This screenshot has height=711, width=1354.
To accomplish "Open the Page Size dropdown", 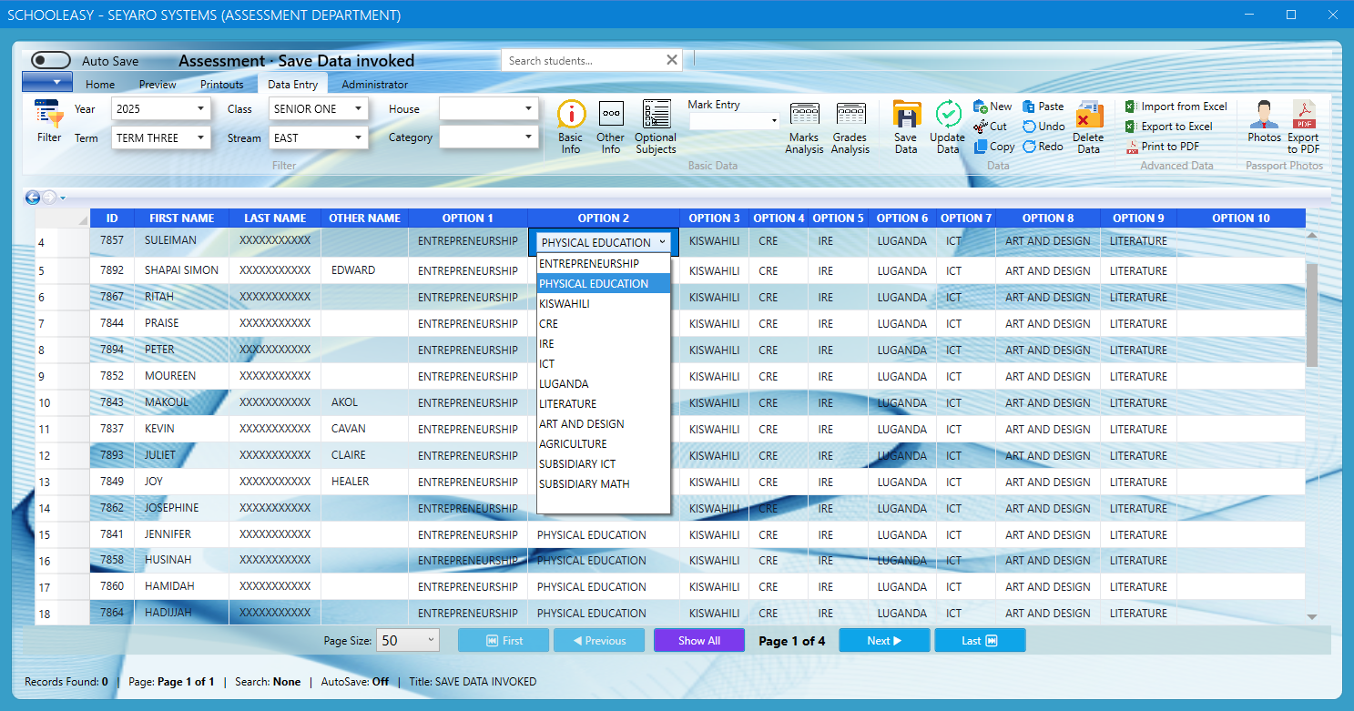I will (407, 640).
